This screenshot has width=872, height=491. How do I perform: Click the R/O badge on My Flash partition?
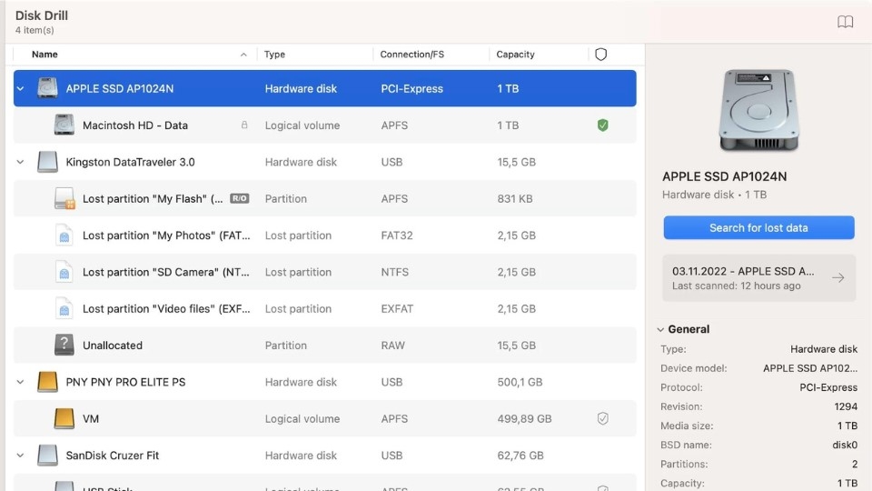(239, 198)
